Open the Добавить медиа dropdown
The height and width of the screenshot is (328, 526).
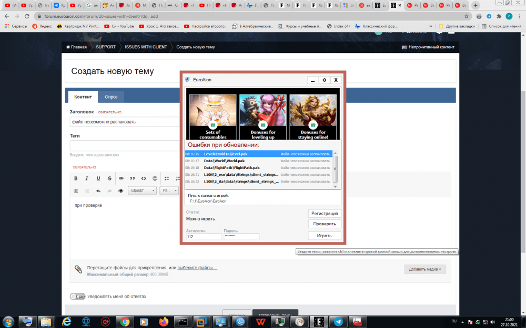[x=425, y=269]
